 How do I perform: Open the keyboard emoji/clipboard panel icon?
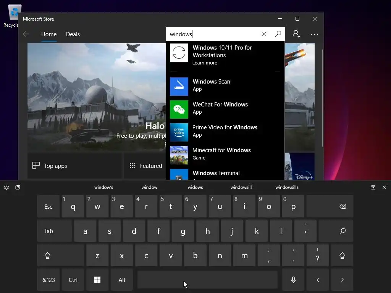(x=18, y=187)
